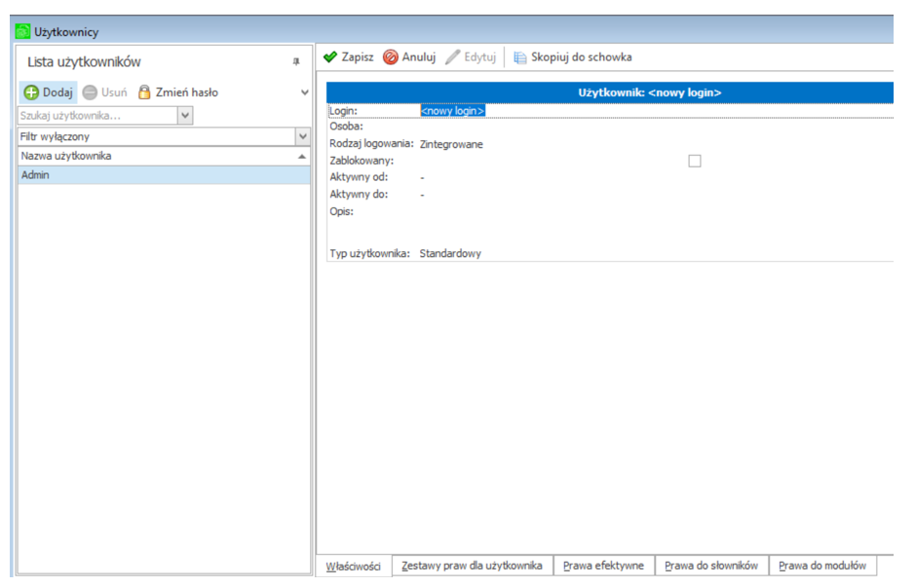Viewport: 916px width, 587px height.
Task: Click the Zmień hasło button label
Action: [187, 92]
